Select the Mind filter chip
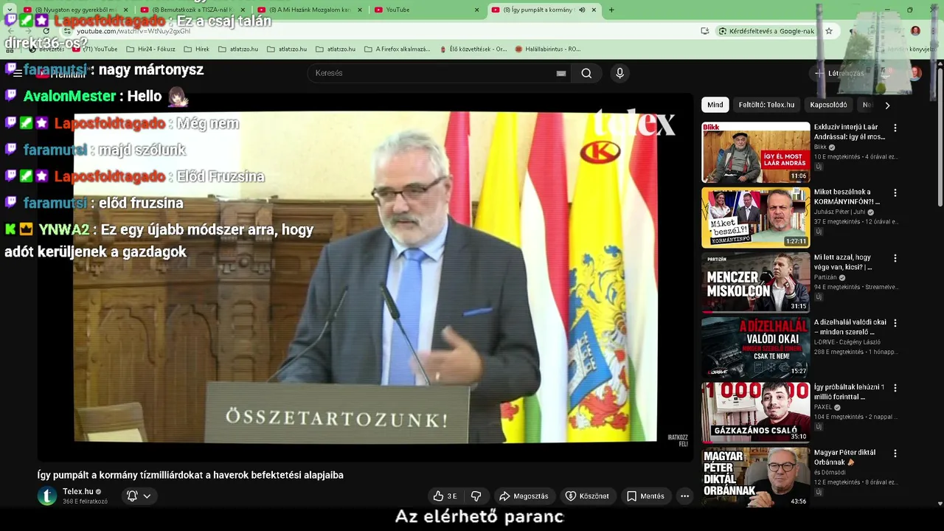The height and width of the screenshot is (531, 944). pos(715,105)
